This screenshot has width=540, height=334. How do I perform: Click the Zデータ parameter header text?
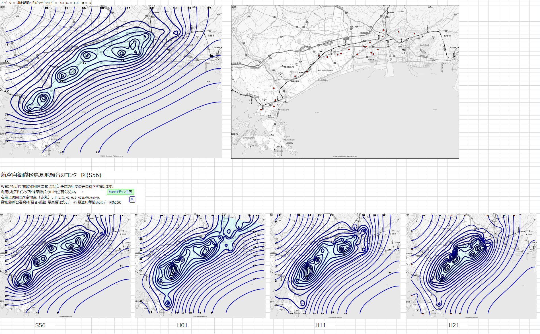46,3
